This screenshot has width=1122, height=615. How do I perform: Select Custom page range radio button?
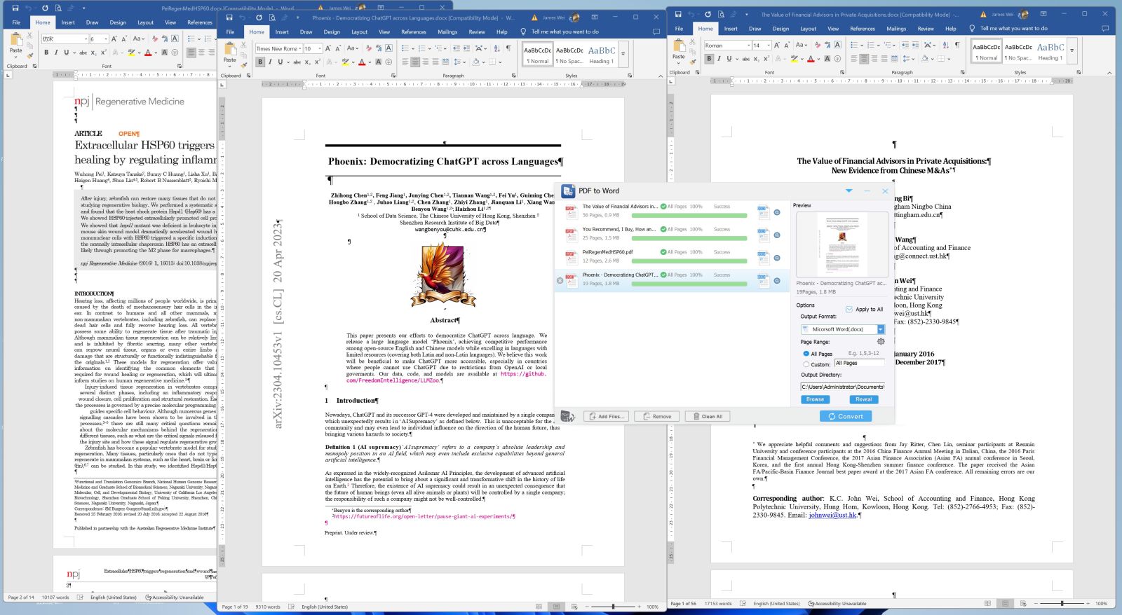[806, 364]
